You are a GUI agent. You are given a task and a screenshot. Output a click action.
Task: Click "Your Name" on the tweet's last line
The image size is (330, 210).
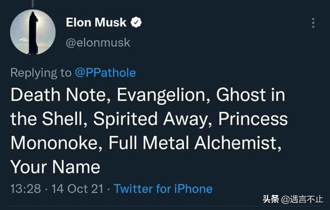point(55,167)
